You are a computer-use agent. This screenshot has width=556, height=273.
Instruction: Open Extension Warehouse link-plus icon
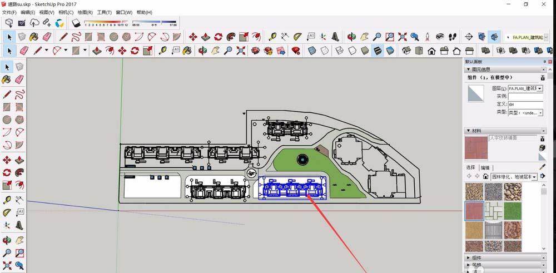(x=47, y=23)
